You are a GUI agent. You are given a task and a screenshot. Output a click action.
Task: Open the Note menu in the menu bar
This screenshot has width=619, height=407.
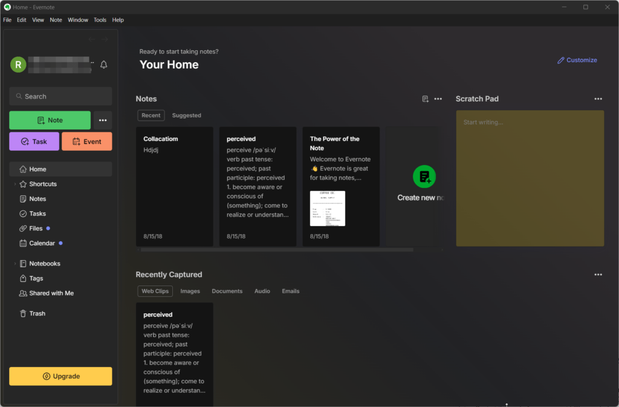pyautogui.click(x=56, y=20)
